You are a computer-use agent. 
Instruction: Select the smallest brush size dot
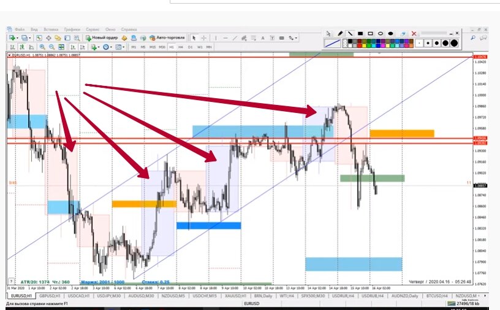(x=419, y=43)
